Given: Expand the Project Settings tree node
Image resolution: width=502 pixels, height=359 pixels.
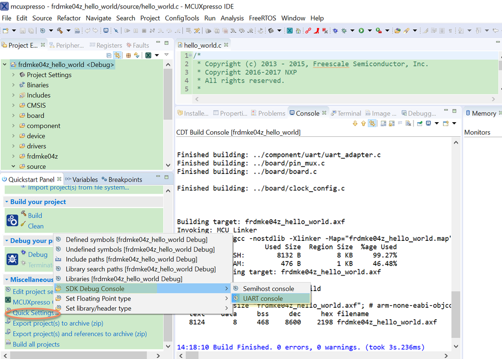Looking at the screenshot, I should (x=14, y=74).
